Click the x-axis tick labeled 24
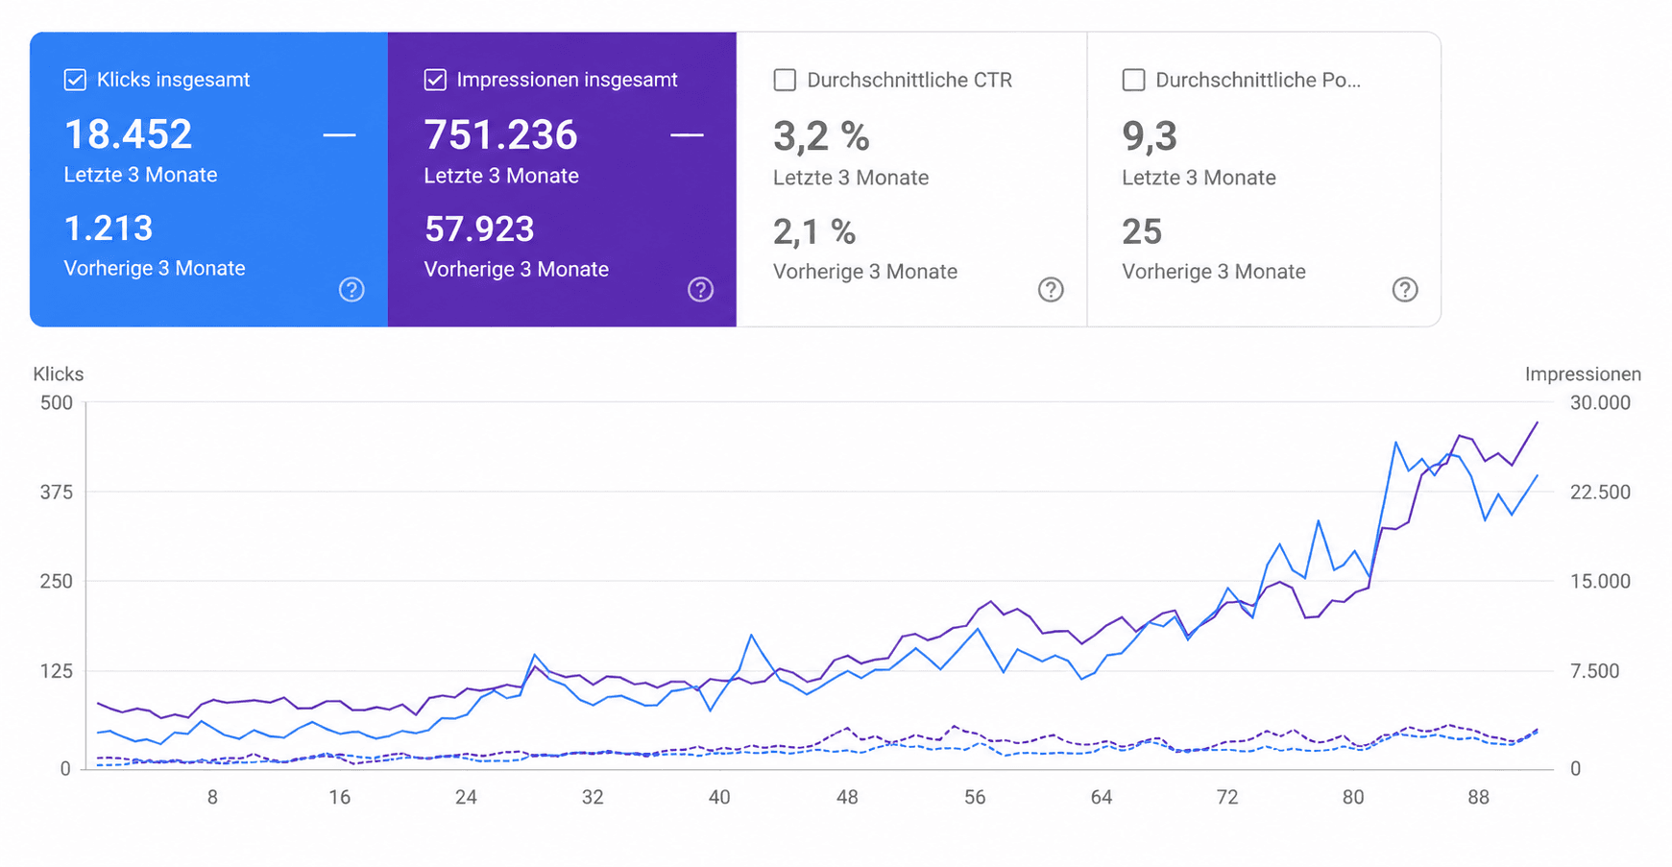The width and height of the screenshot is (1672, 867). pos(466,797)
